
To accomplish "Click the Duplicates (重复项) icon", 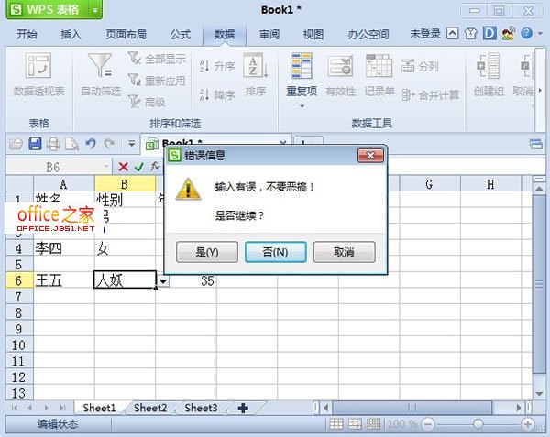I will (302, 65).
